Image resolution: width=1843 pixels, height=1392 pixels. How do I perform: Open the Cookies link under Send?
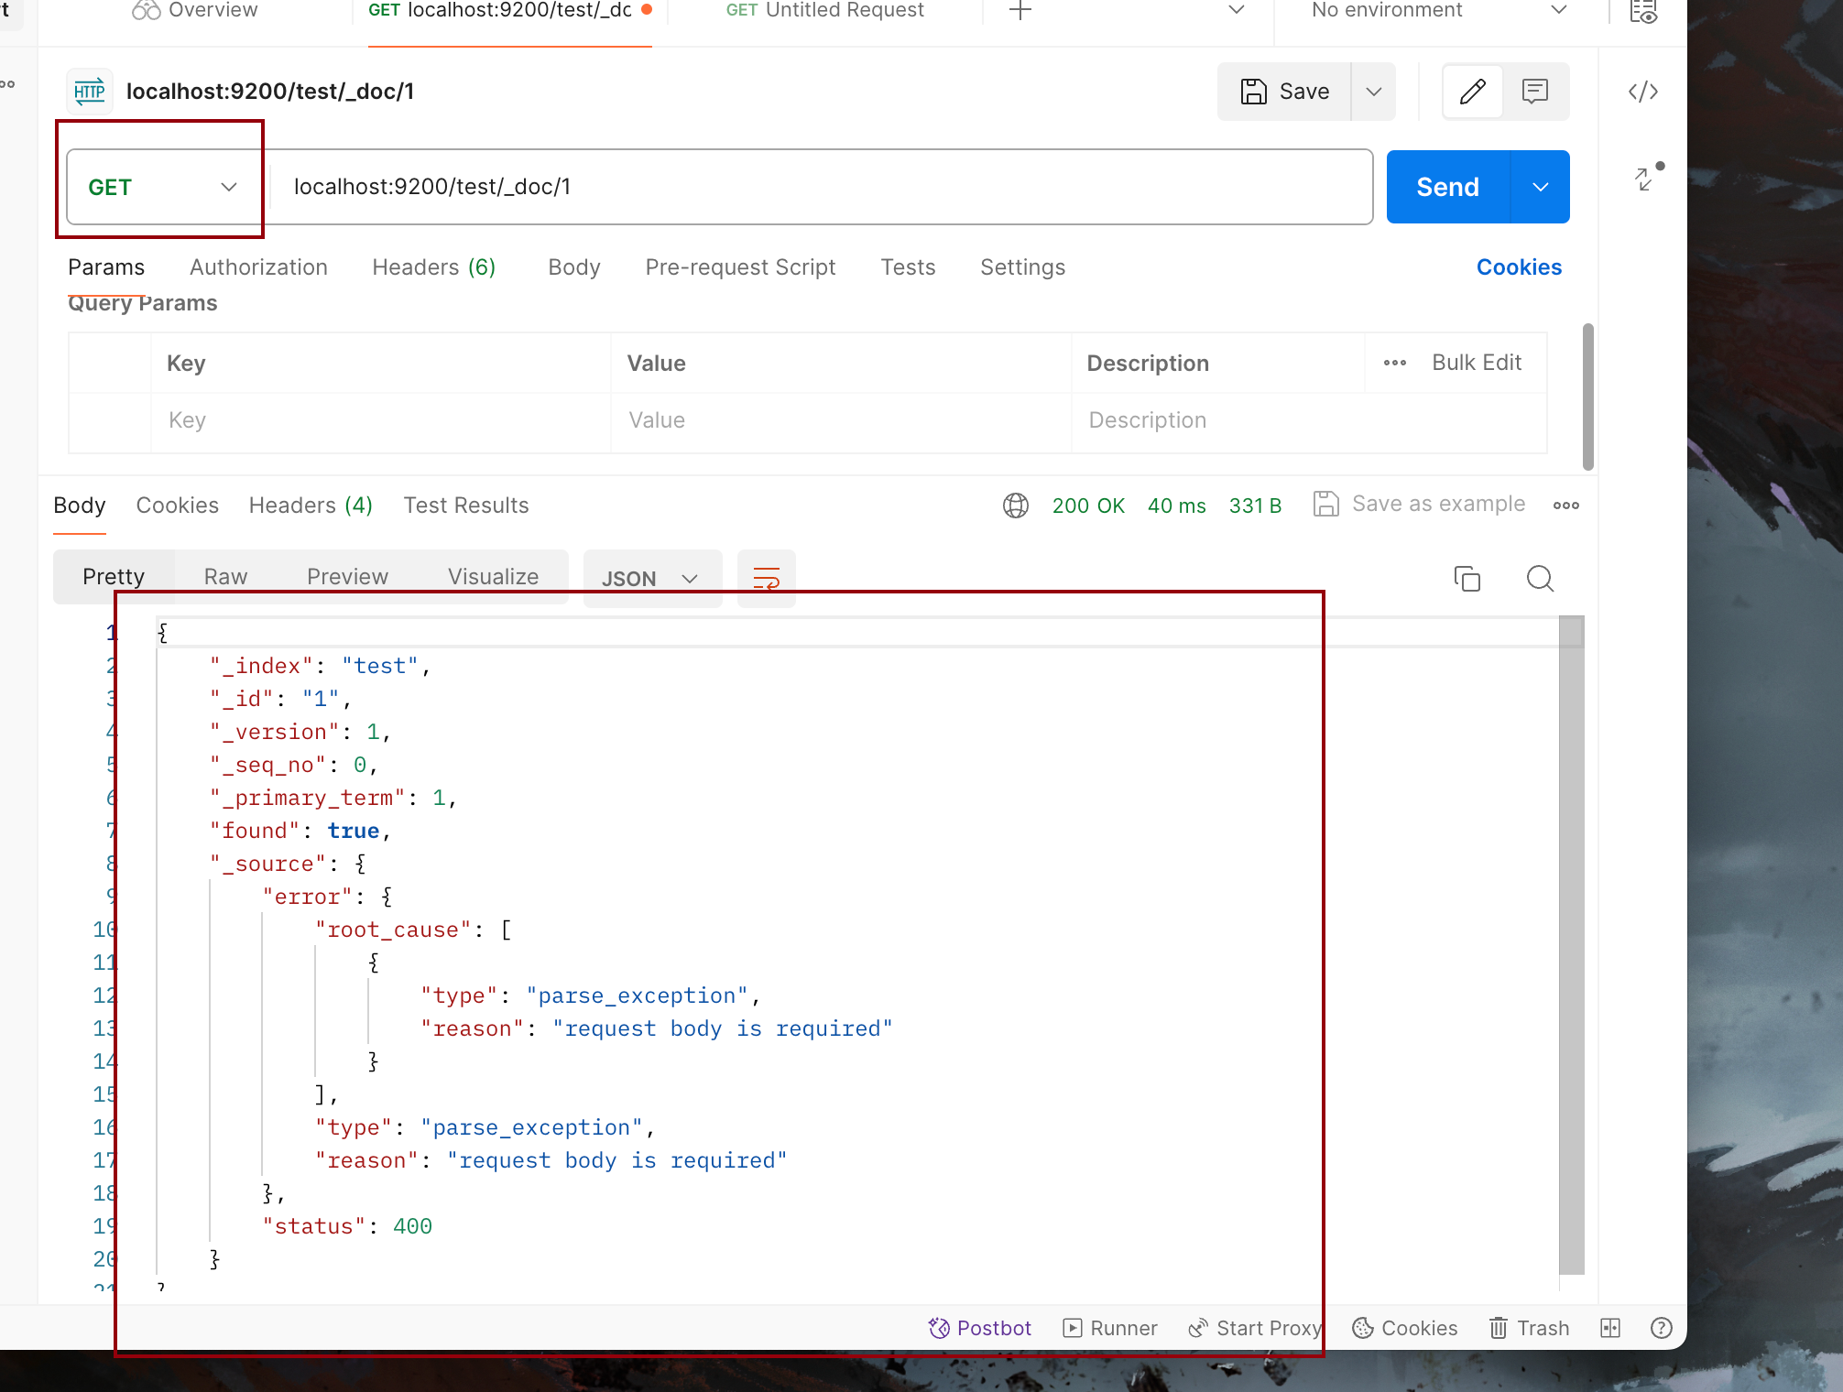point(1519,267)
